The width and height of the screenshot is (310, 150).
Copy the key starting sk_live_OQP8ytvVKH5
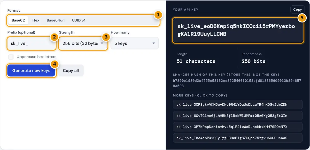(x=238, y=104)
